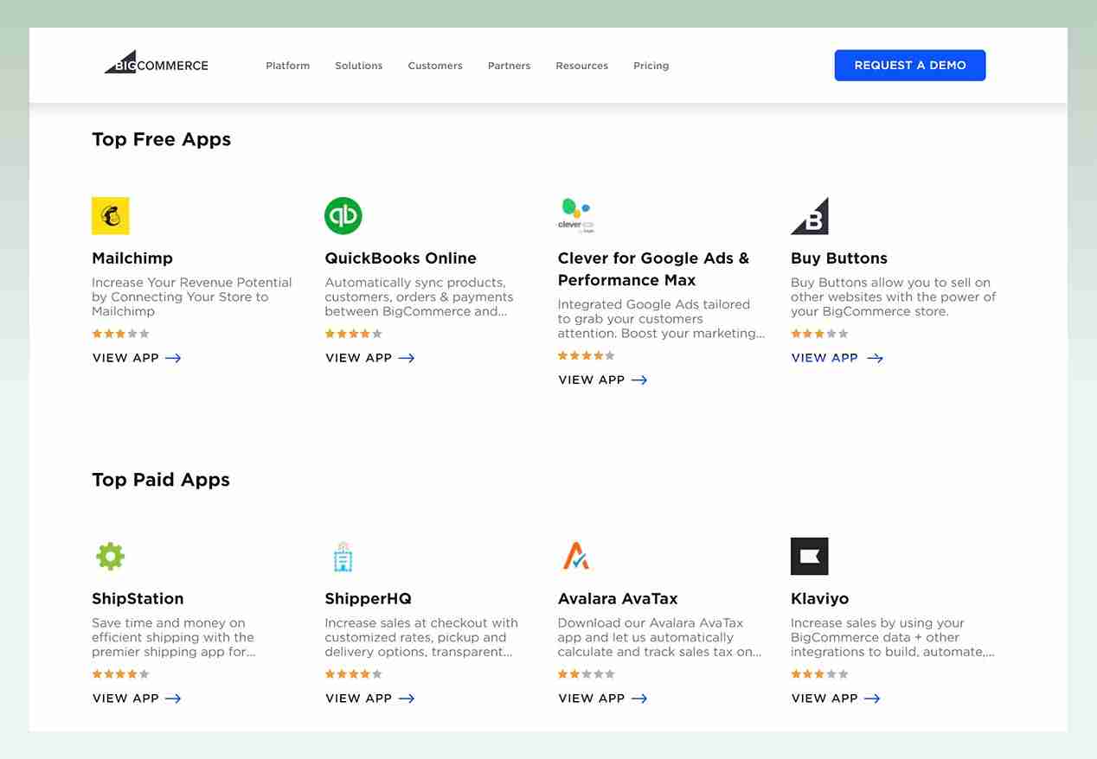This screenshot has width=1097, height=759.
Task: View the Klaviyo app
Action: (x=836, y=698)
